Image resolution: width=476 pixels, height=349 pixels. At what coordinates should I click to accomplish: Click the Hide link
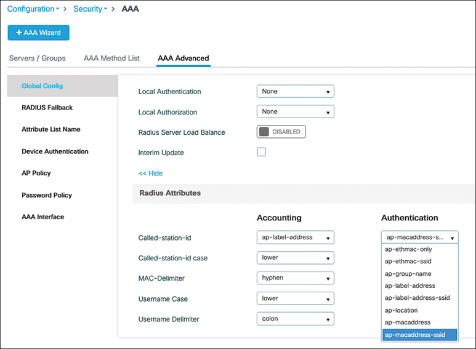[x=150, y=174]
